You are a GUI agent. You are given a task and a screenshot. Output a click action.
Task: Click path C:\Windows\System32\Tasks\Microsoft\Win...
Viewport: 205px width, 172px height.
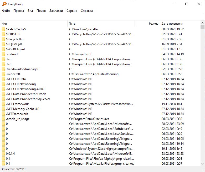tap(101, 104)
